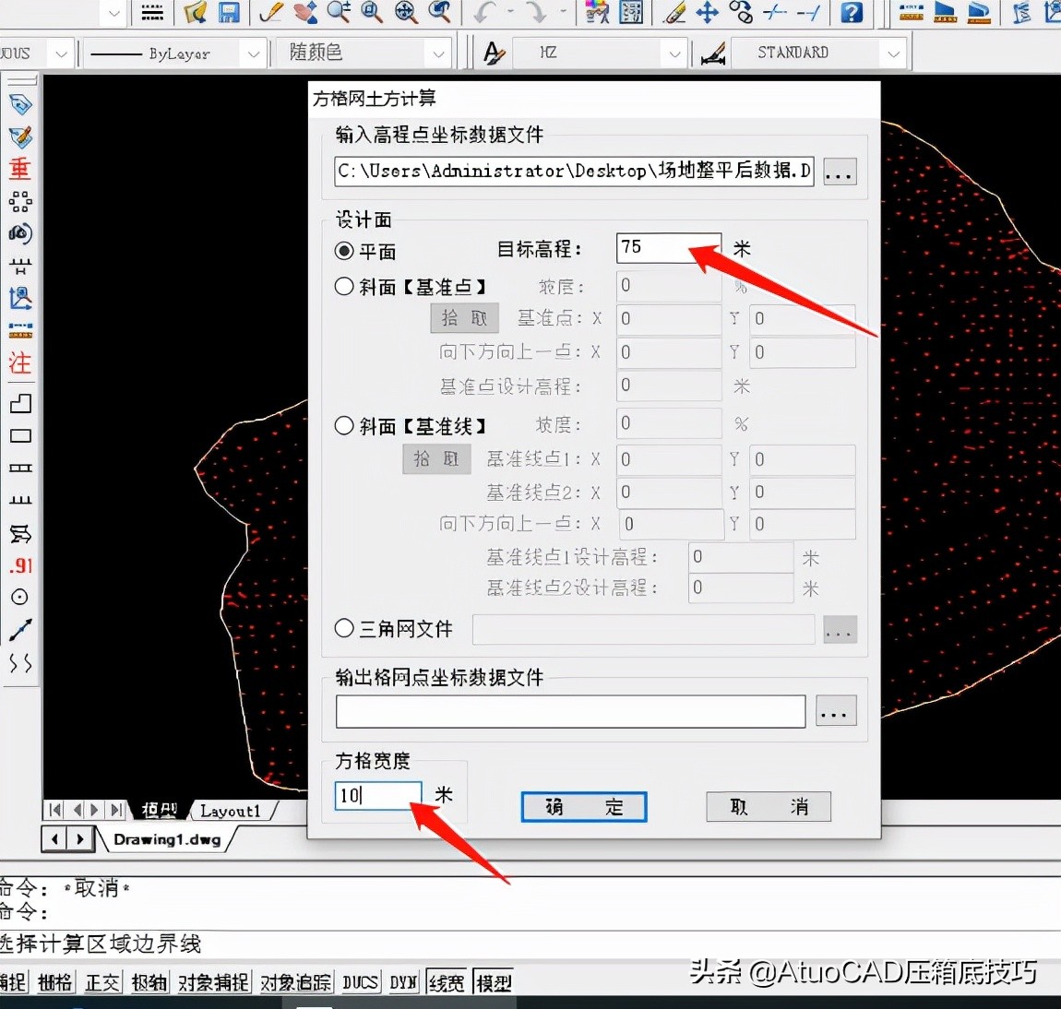
Task: Select the Drawing1.dwg document tab
Action: [x=167, y=839]
